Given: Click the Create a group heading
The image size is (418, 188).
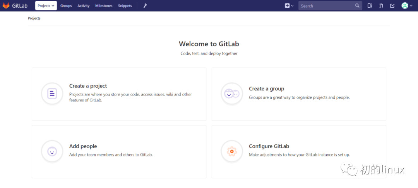Looking at the screenshot, I should pos(267,89).
